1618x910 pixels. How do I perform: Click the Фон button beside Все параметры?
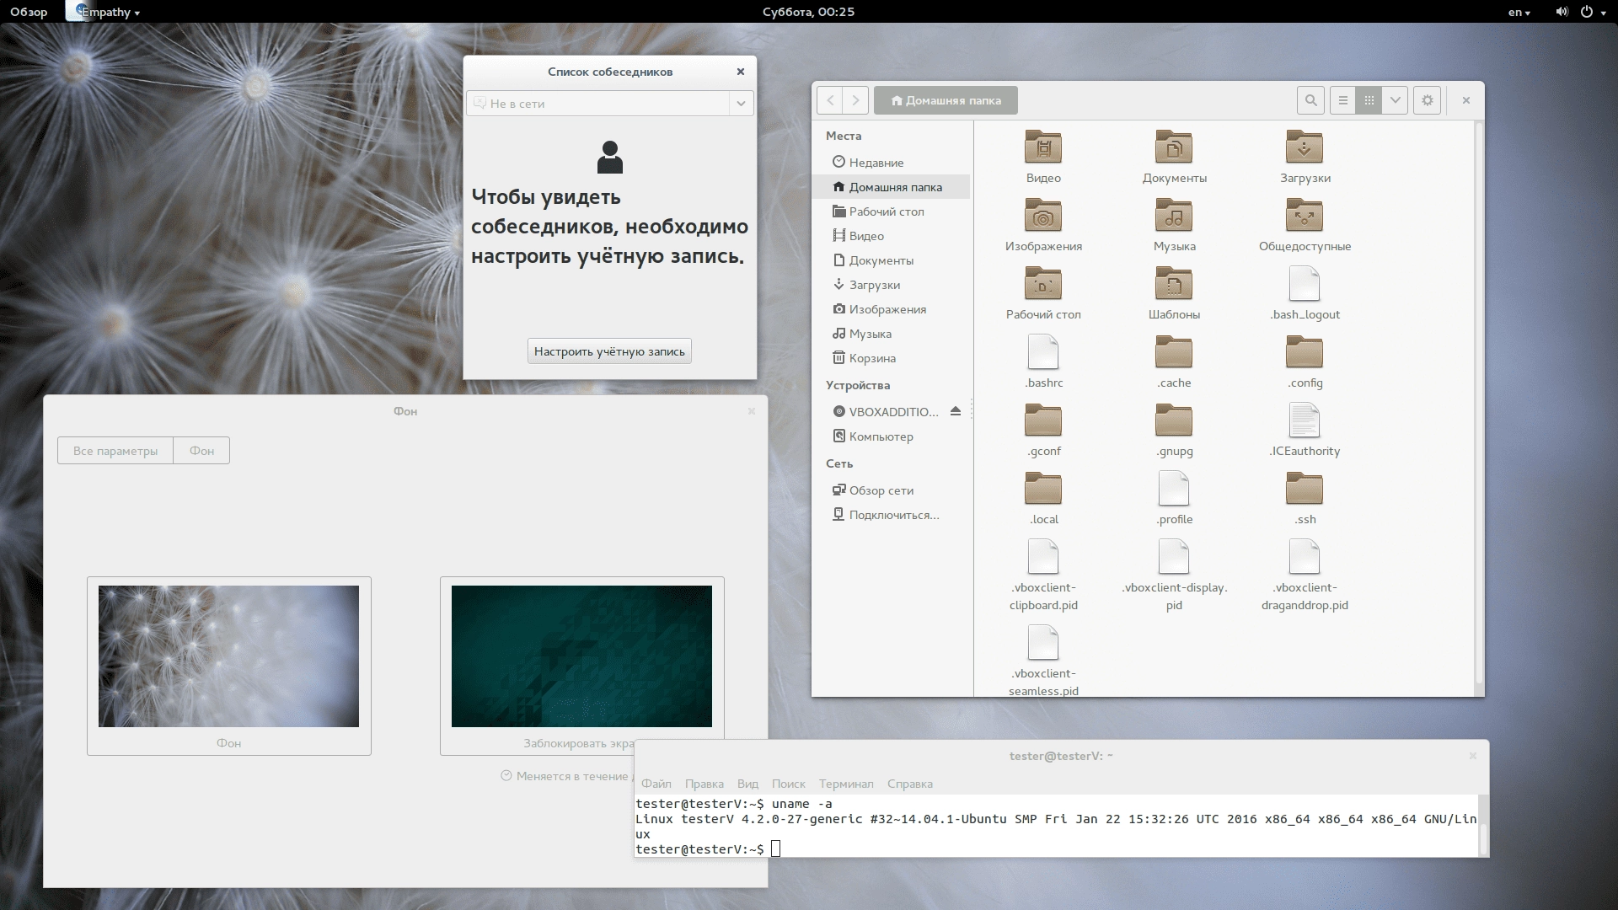[201, 451]
